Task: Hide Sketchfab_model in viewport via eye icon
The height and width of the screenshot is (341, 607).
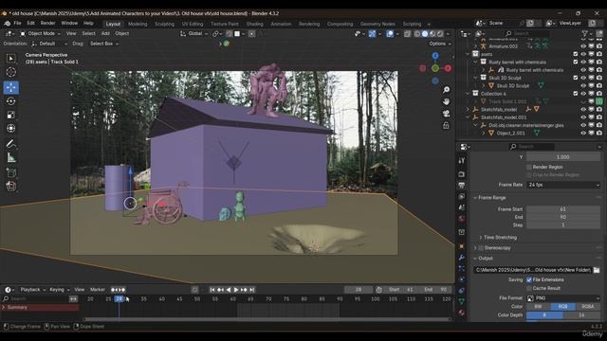Action: pyautogui.click(x=583, y=110)
